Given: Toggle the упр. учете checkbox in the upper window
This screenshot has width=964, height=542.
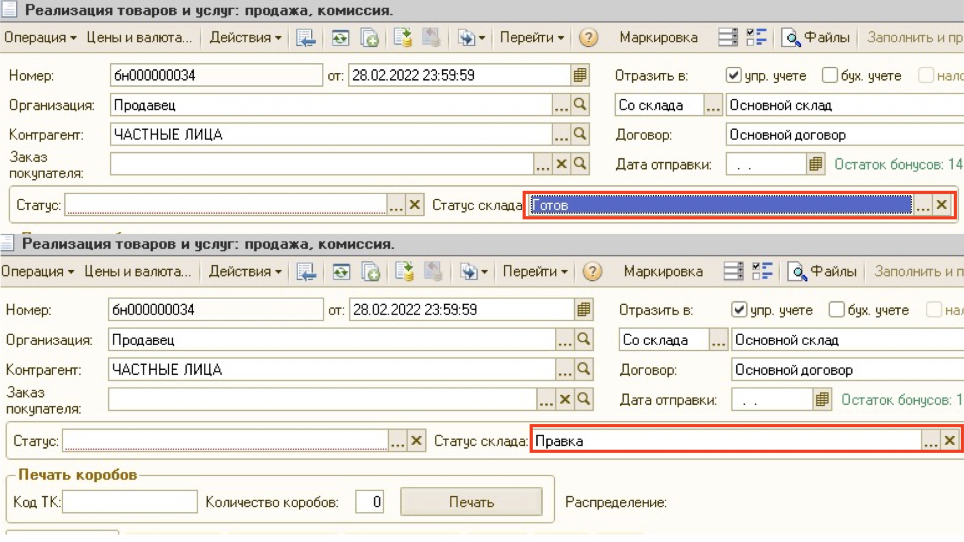Looking at the screenshot, I should [x=734, y=75].
